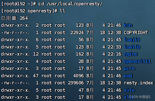Click the blue 'pcre' directory name
Image resolution: width=155 pixels, height=101 pixels.
point(129,69)
